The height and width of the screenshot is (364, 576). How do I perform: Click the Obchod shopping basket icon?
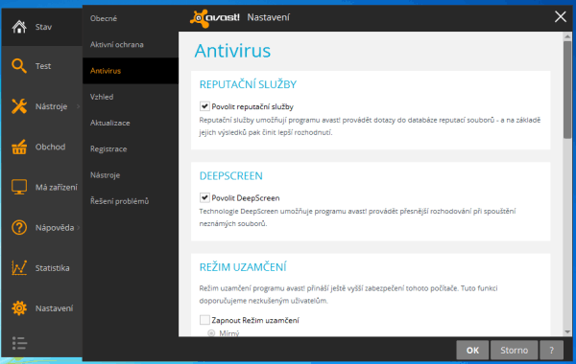[x=19, y=147]
